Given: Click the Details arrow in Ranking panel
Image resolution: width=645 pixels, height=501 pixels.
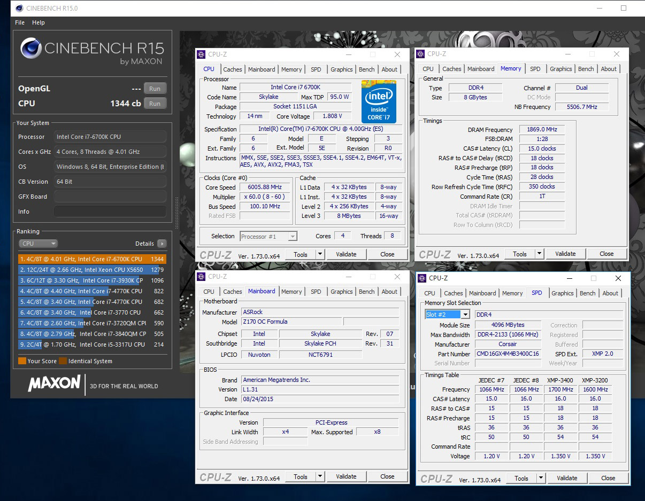Looking at the screenshot, I should point(162,244).
